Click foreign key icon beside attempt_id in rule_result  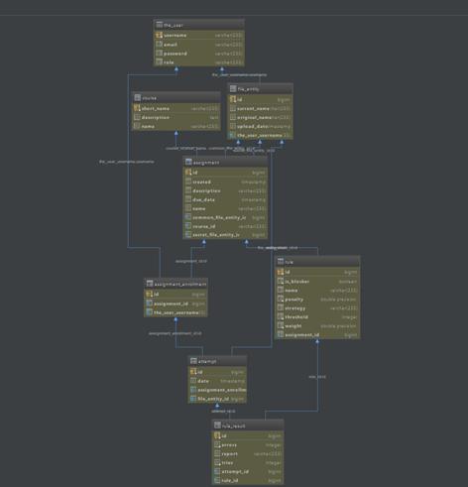217,471
